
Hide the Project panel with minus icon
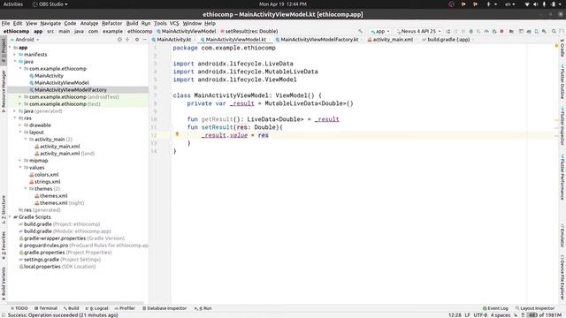[145, 39]
